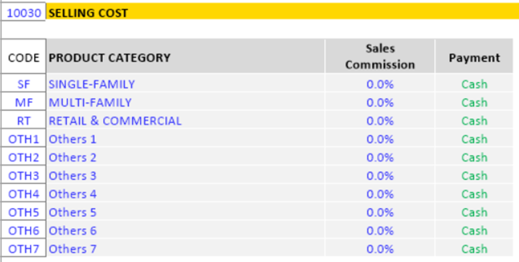This screenshot has height=262, width=519.
Task: Click the SF code cell
Action: [x=23, y=84]
